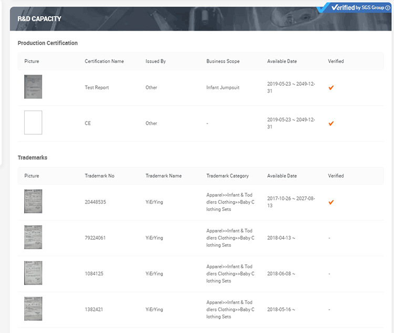Click category text in trademark 20448535 row
394x333 pixels.
pyautogui.click(x=231, y=202)
